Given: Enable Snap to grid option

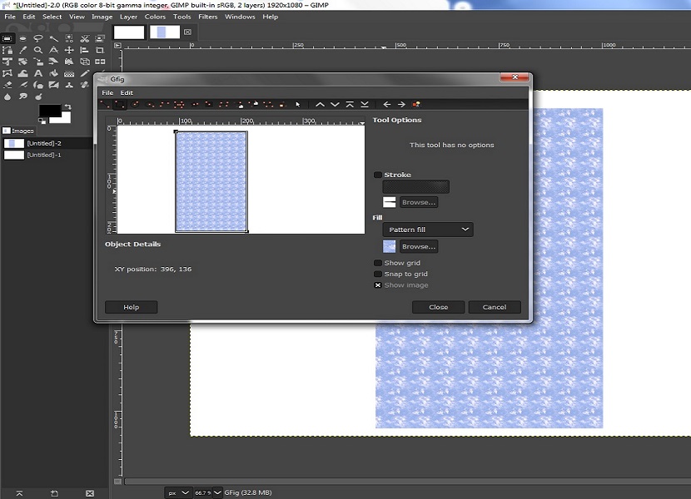Looking at the screenshot, I should tap(378, 274).
